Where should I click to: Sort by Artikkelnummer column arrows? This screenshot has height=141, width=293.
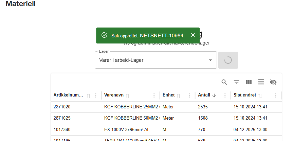pyautogui.click(x=89, y=95)
